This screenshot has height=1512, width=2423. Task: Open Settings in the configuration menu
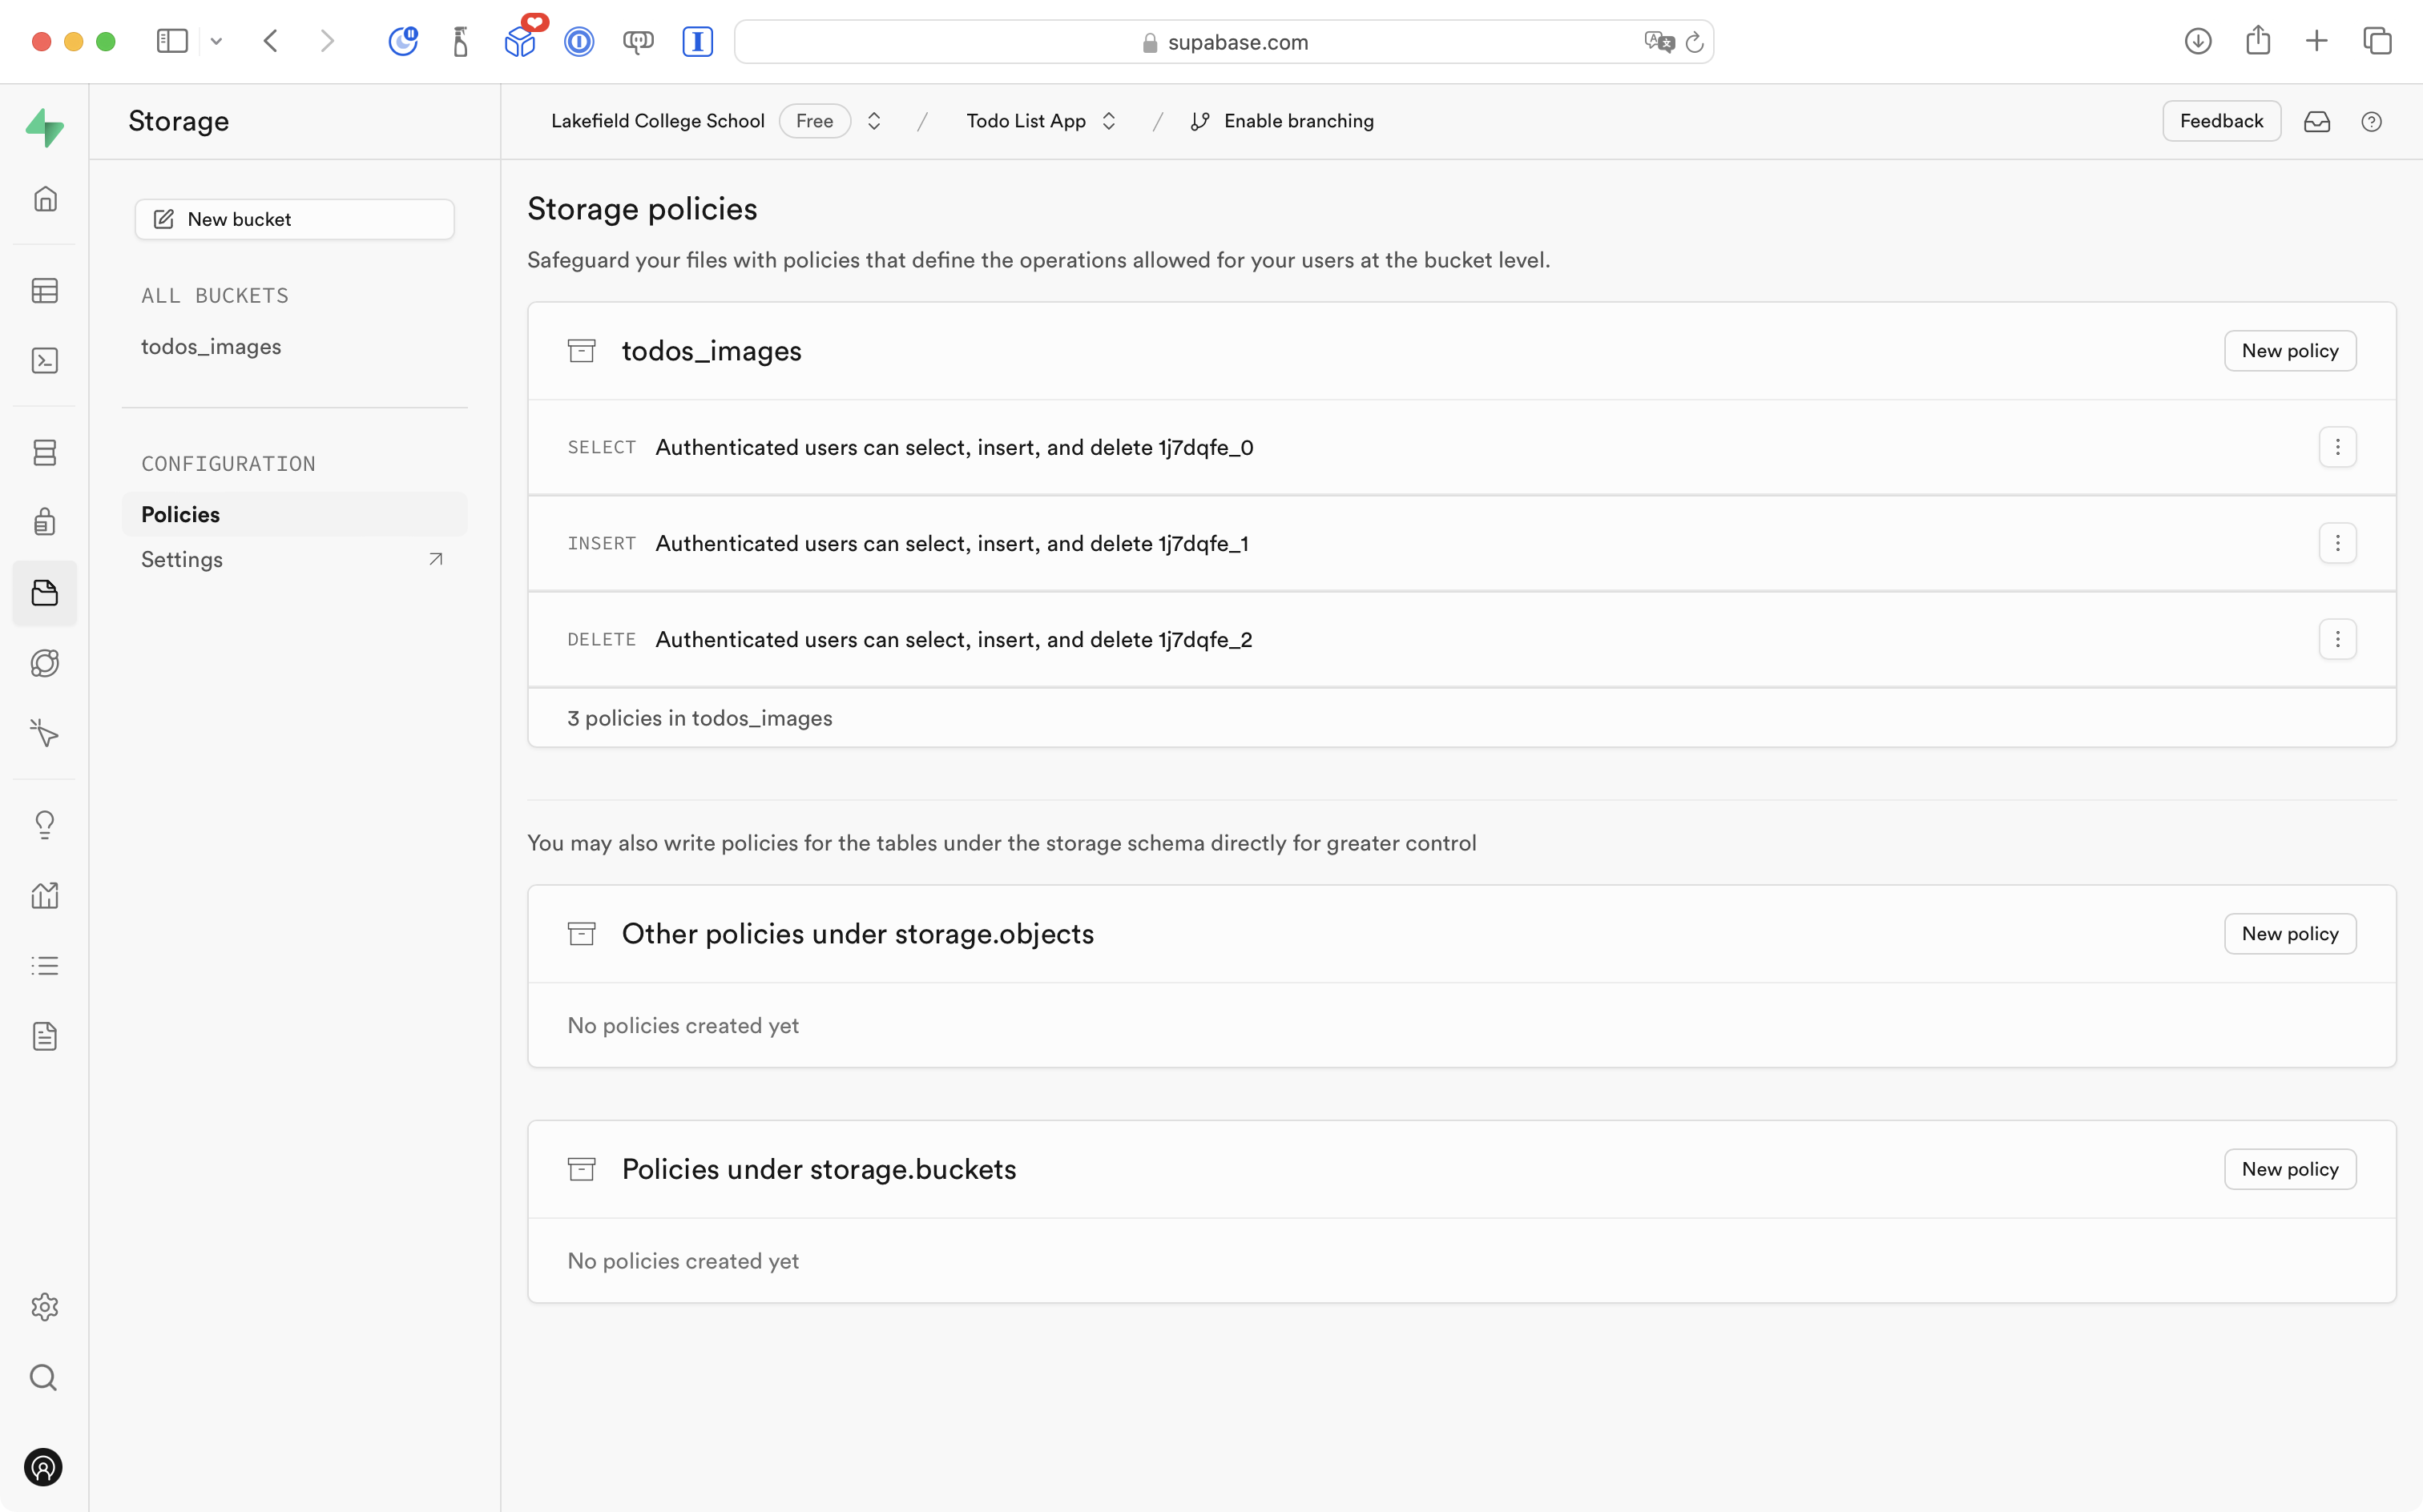coord(182,559)
